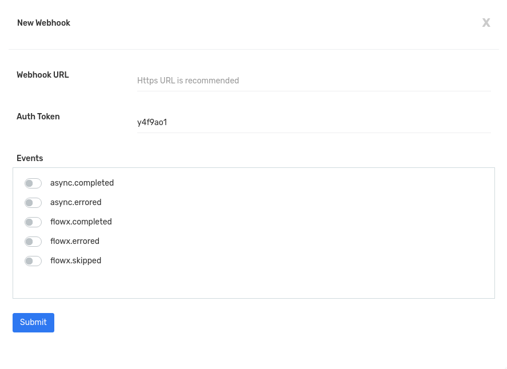The image size is (507, 369).
Task: Enable the async.completed event toggle
Action: coord(33,183)
